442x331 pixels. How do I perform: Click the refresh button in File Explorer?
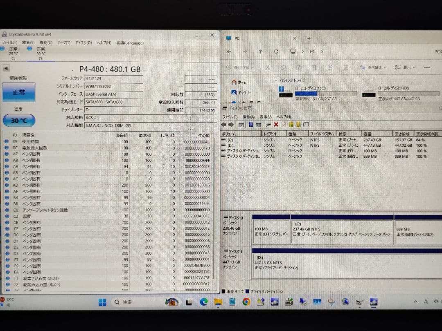point(276,51)
